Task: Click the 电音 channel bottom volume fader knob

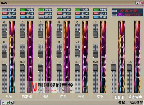Action: coord(59,67)
